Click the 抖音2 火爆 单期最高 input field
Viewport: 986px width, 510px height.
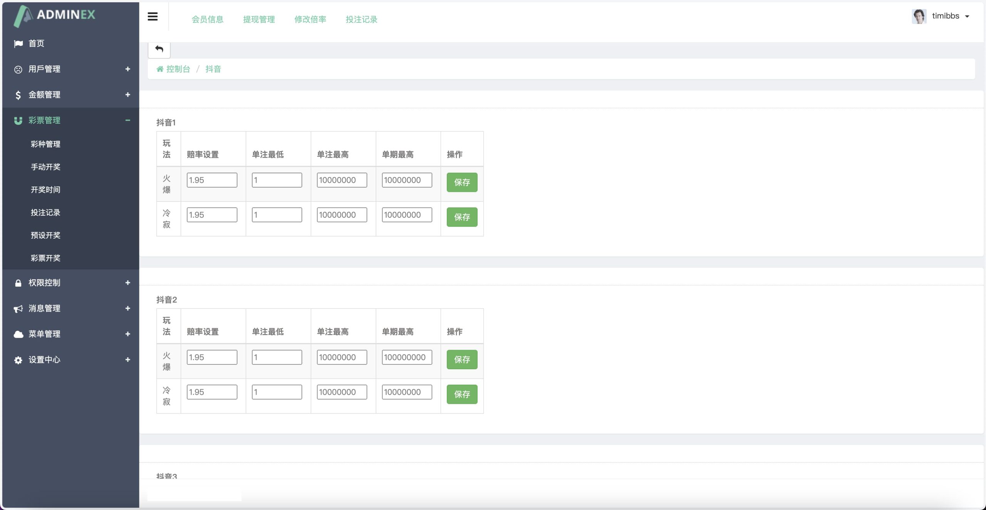click(x=407, y=357)
